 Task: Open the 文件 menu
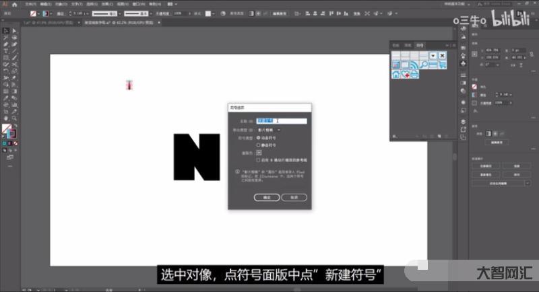pyautogui.click(x=30, y=3)
